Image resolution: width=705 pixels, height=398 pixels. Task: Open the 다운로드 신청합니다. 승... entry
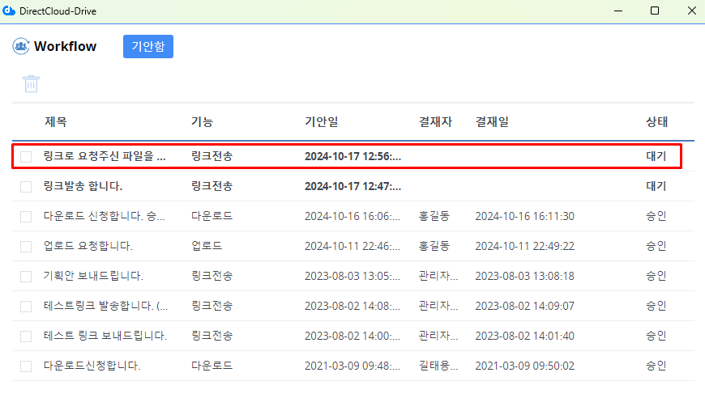pos(105,216)
